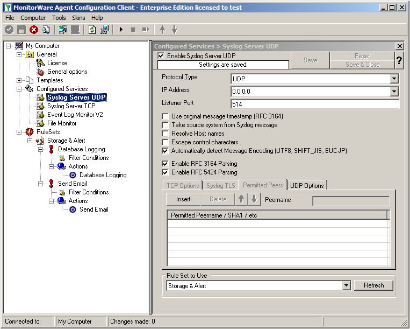Open the Tools menu
Viewport: 410px width, 329px height.
(59, 18)
